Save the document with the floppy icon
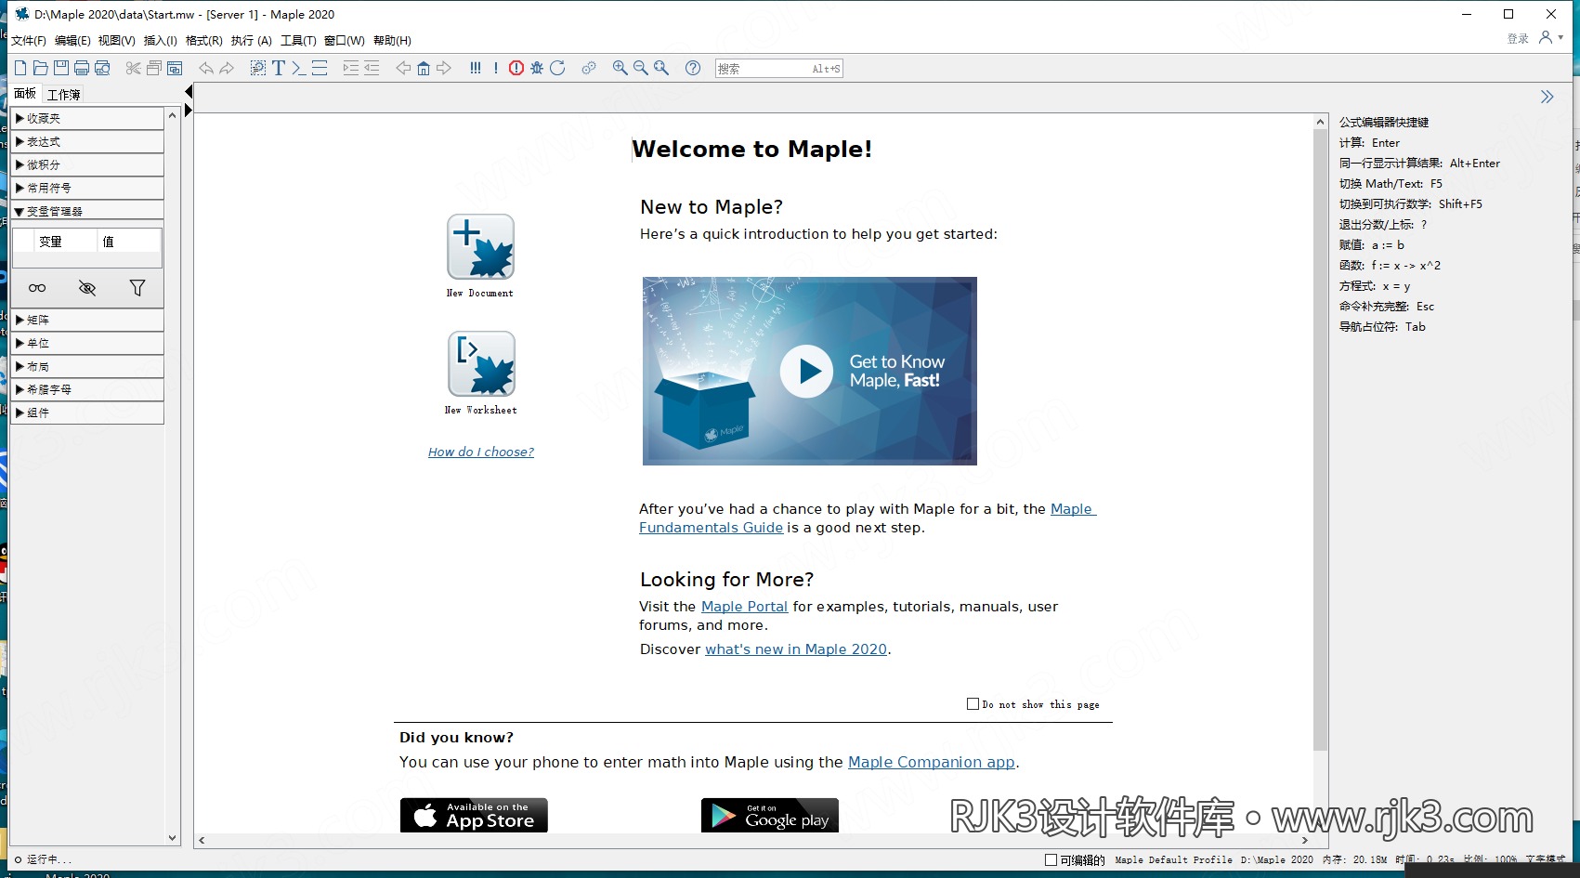 click(x=61, y=68)
